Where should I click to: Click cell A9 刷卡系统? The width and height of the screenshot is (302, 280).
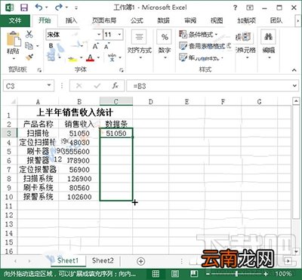[38, 188]
